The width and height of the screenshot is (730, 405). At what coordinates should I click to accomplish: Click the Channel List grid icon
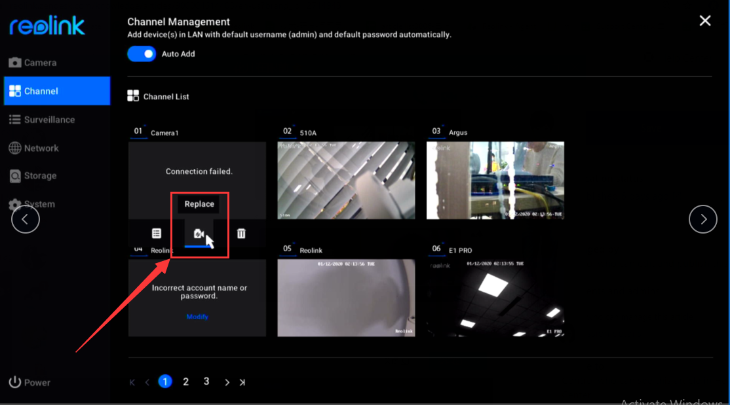coord(133,96)
